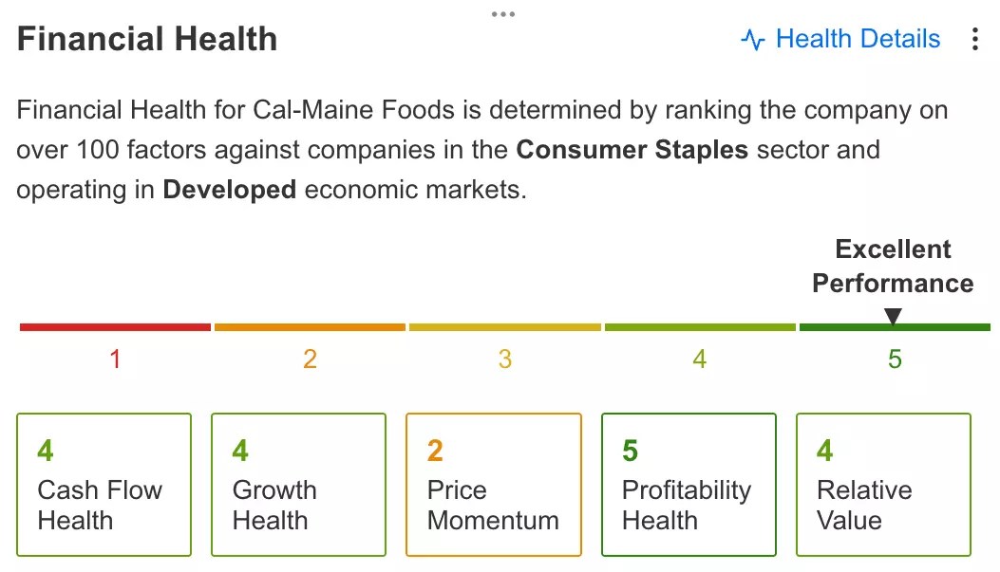This screenshot has height=572, width=1000.
Task: Click the red rating bar segment
Action: (116, 327)
